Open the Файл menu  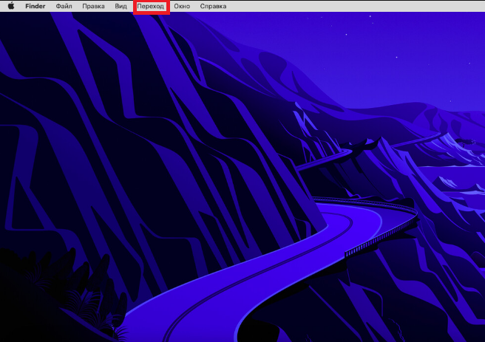64,6
